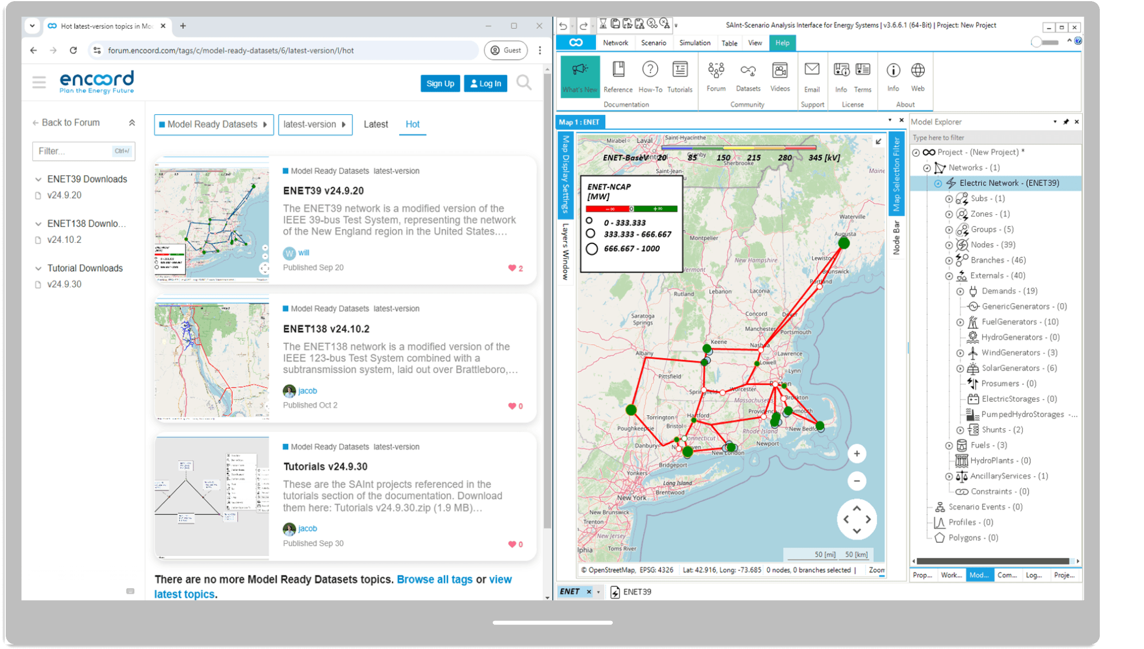
Task: Collapse the ENET39 Downloads sidebar section
Action: (x=38, y=179)
